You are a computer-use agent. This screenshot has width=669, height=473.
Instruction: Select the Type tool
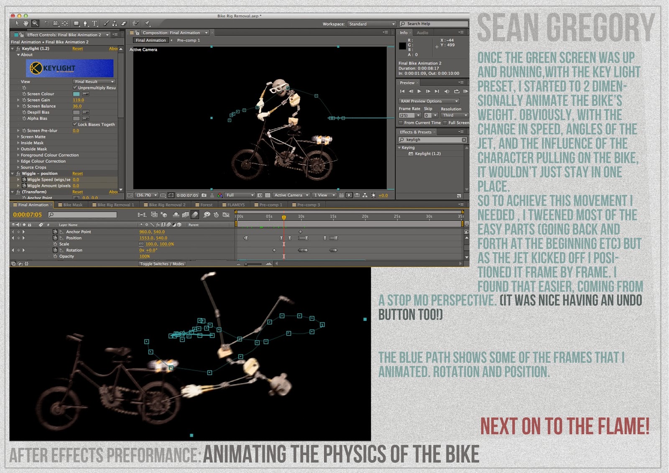pyautogui.click(x=95, y=24)
